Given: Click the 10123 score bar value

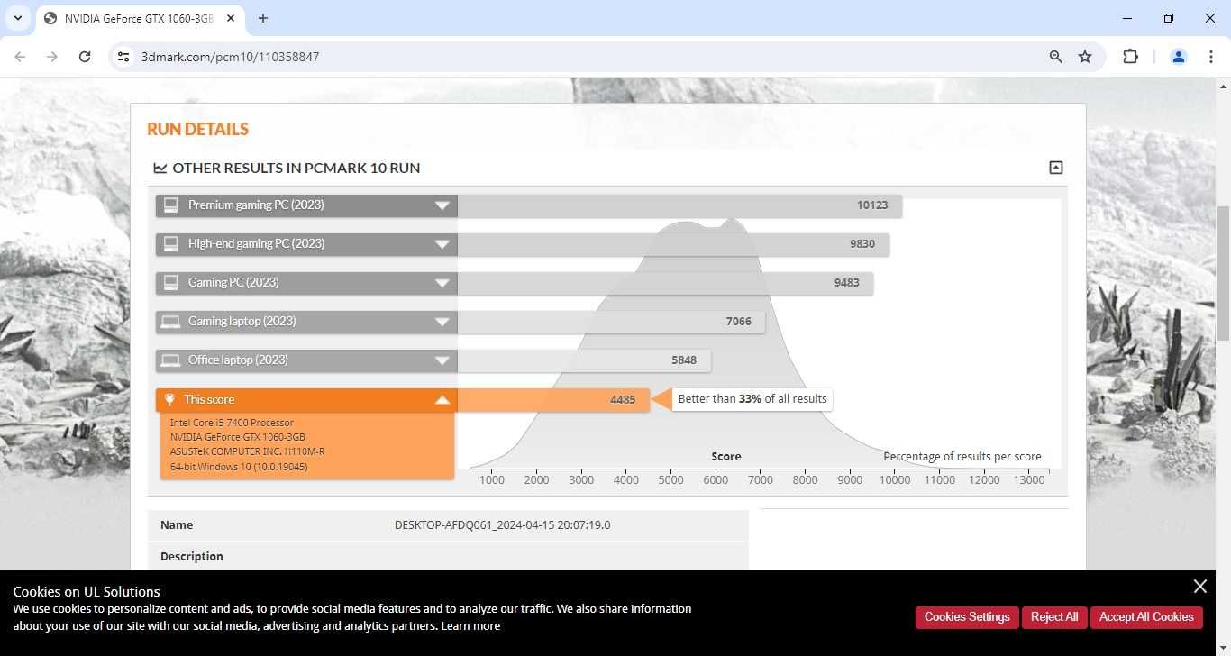Looking at the screenshot, I should (x=872, y=205).
